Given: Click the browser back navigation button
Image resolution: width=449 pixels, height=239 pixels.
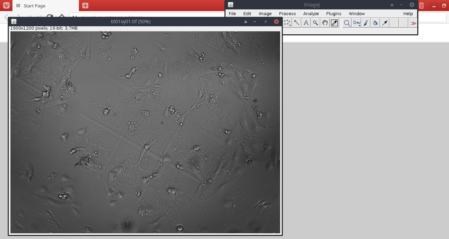Looking at the screenshot, I should click(5, 18).
